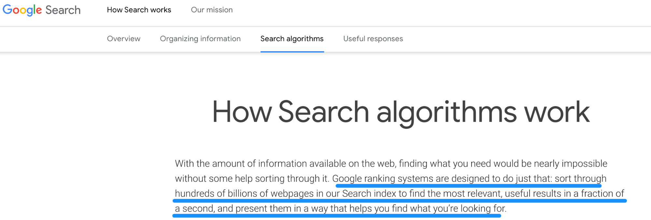Click the paragraph line beginning "With the amount"
This screenshot has height=220, width=651.
(x=391, y=163)
